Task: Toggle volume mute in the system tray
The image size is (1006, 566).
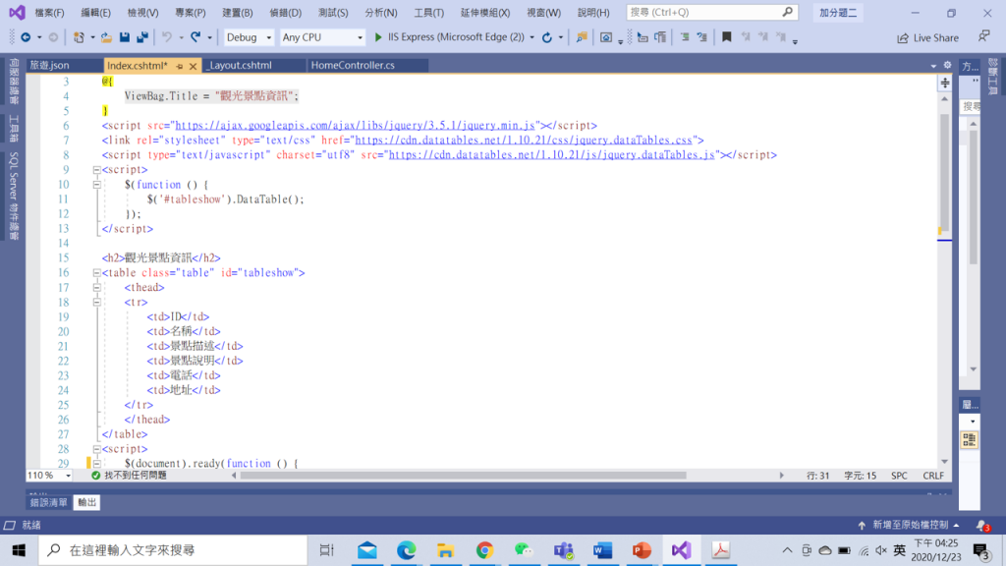Action: pyautogui.click(x=881, y=550)
